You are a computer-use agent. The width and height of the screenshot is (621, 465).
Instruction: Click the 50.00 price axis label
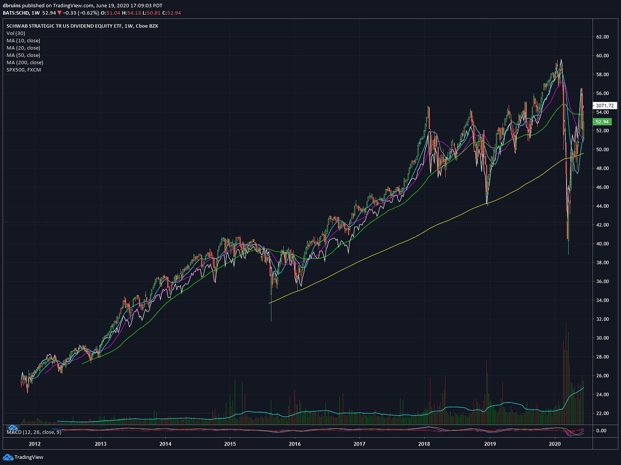(x=602, y=150)
